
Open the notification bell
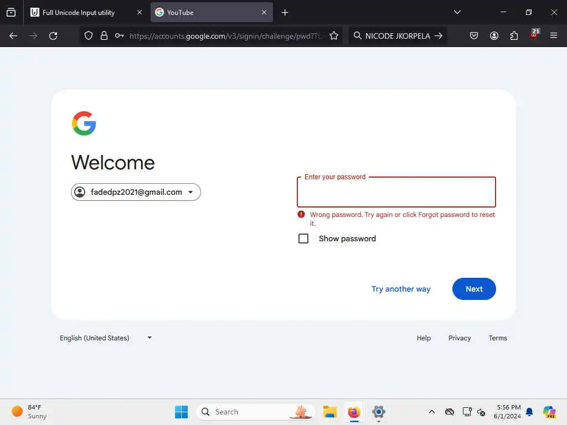click(x=529, y=412)
